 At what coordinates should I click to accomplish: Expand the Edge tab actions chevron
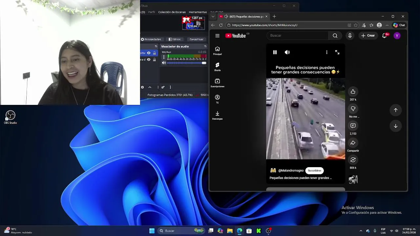click(x=213, y=16)
